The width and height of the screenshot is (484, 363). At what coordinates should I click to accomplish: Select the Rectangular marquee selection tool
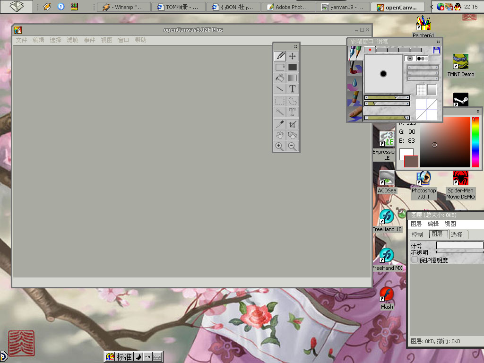point(280,101)
